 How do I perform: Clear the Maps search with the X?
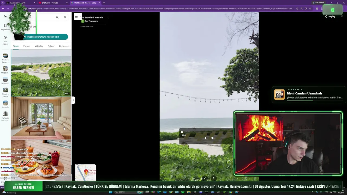click(x=65, y=17)
